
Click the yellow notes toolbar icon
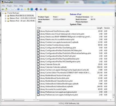pyautogui.click(x=25, y=9)
